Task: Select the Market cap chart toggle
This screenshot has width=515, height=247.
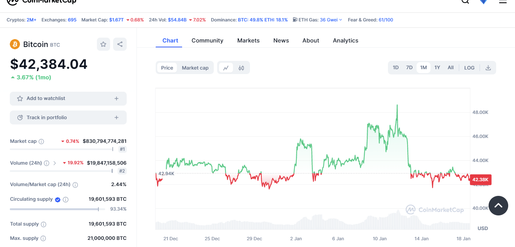Action: click(195, 68)
